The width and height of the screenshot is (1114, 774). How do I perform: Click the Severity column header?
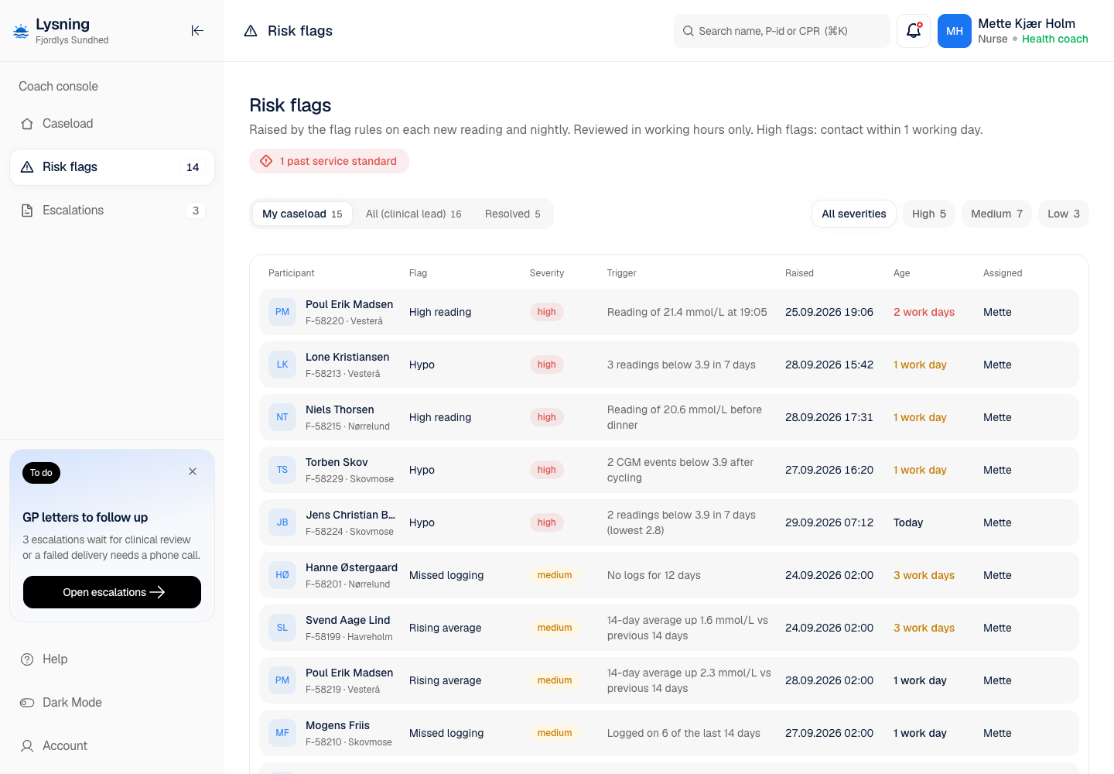click(x=547, y=273)
